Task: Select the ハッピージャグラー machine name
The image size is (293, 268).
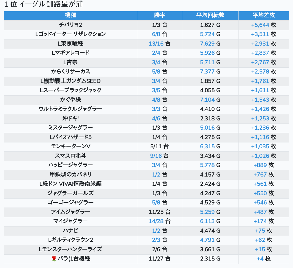Action: pyautogui.click(x=70, y=165)
